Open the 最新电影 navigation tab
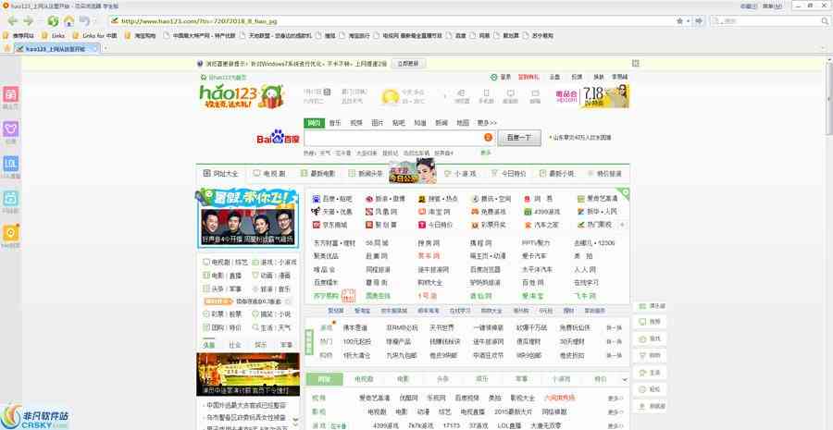 (x=317, y=174)
